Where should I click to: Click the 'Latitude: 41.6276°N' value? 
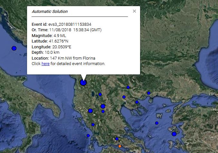point(50,41)
